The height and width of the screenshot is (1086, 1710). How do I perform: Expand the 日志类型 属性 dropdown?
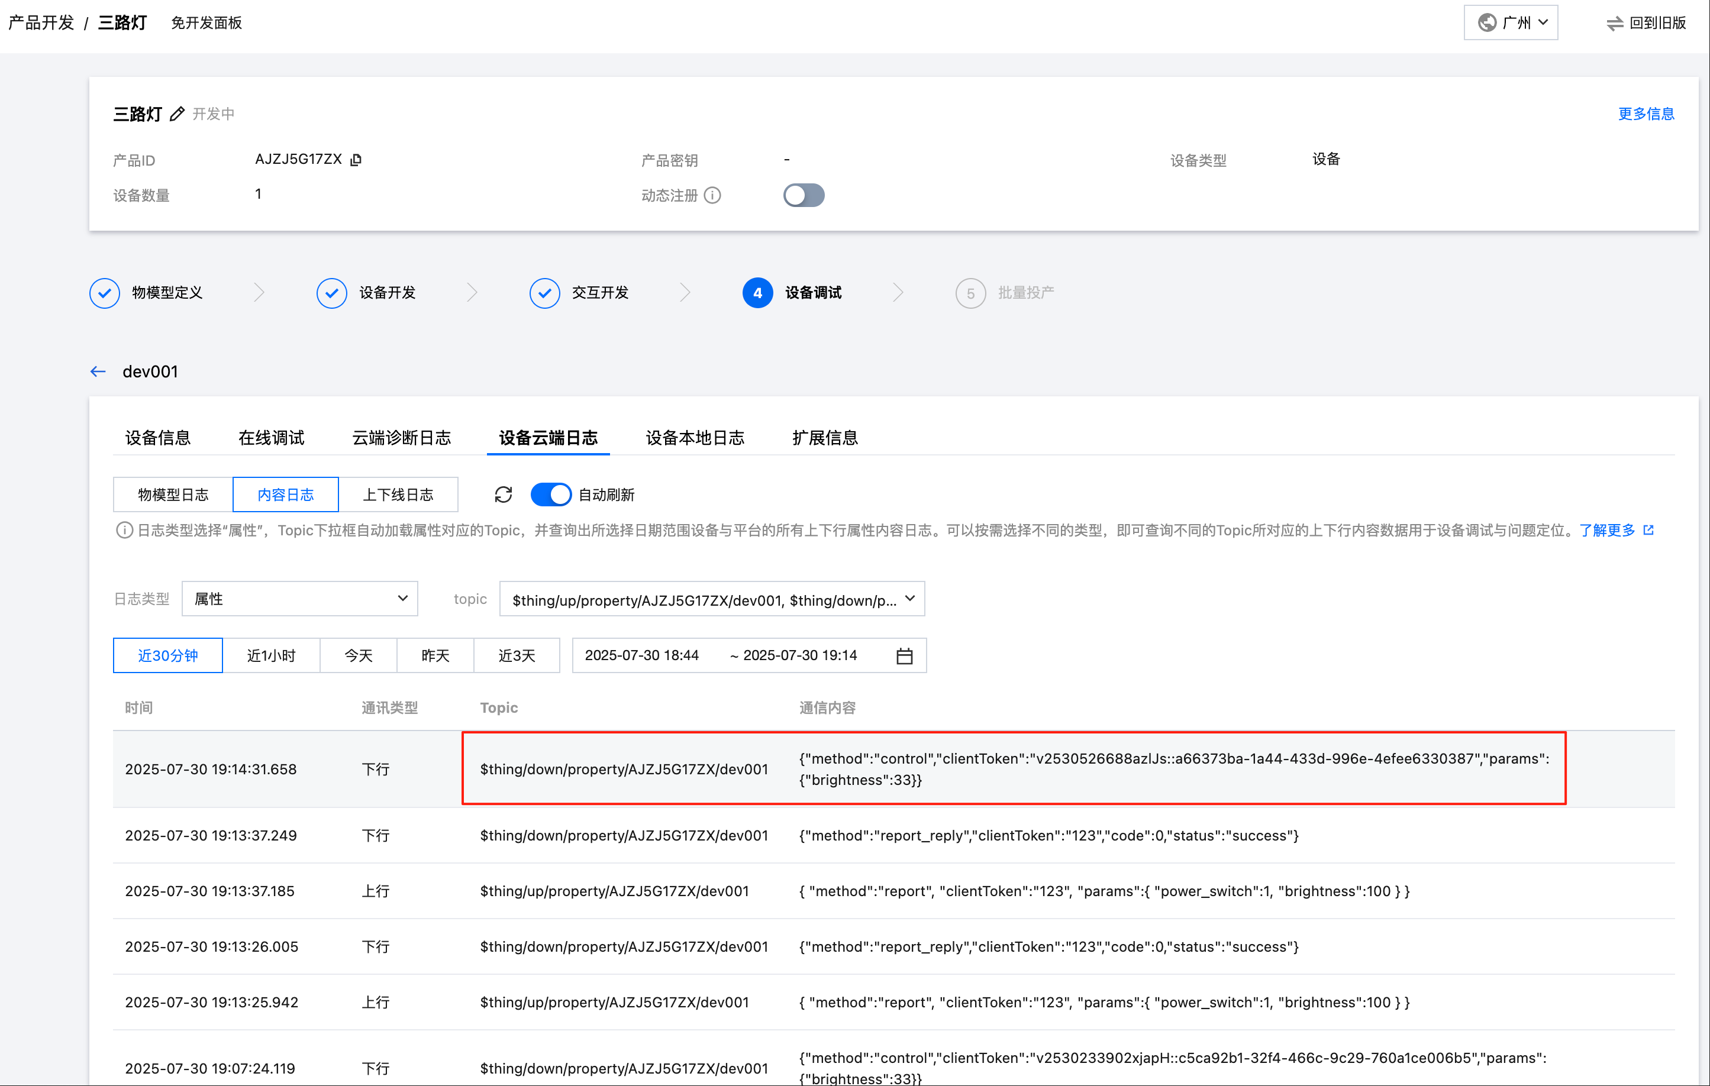click(x=299, y=599)
